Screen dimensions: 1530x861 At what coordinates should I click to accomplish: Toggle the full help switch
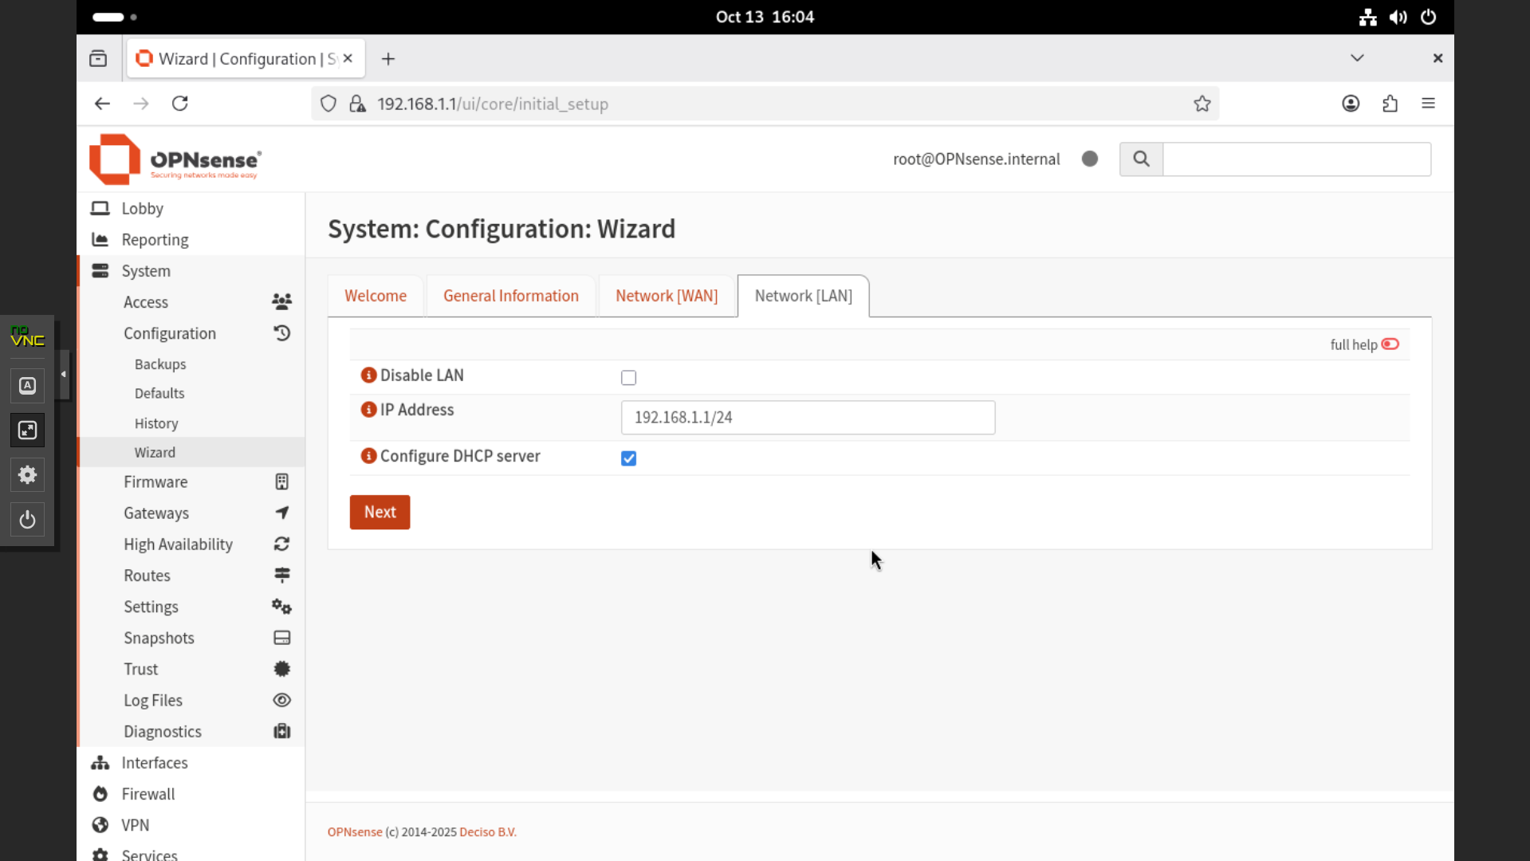click(1390, 344)
